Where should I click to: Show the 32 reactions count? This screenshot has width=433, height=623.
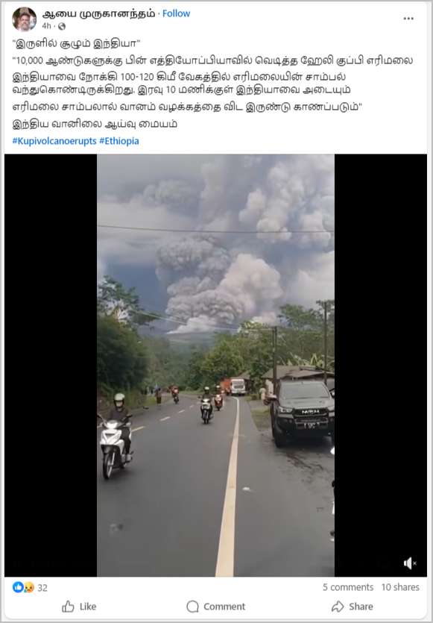[x=42, y=588]
